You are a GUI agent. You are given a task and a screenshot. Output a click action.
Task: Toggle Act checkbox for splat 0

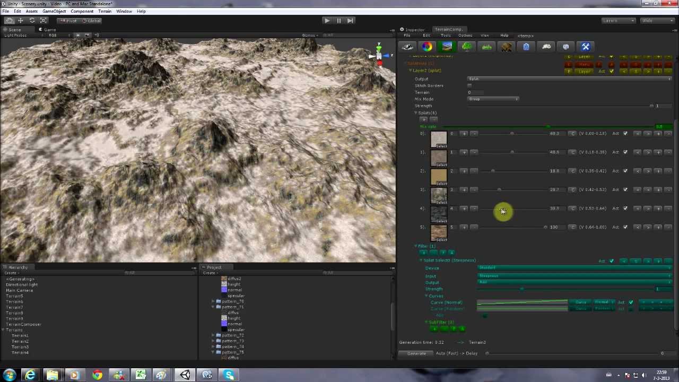pos(625,133)
